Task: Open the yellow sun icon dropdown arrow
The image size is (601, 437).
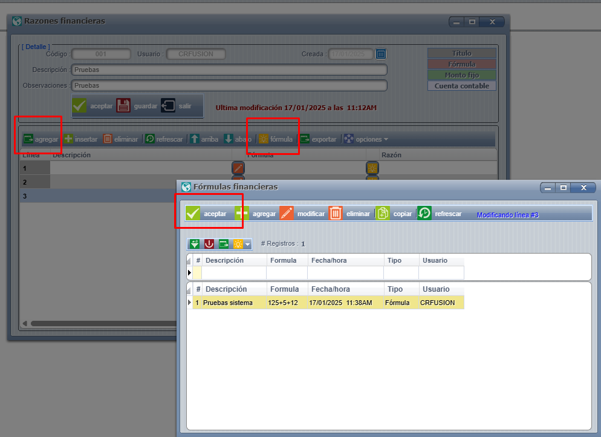Action: 247,245
